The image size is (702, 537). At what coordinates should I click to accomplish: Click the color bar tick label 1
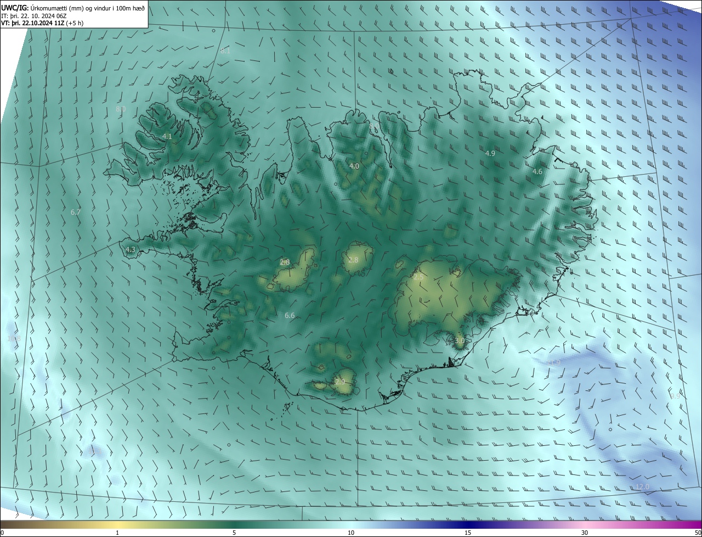pos(117,533)
